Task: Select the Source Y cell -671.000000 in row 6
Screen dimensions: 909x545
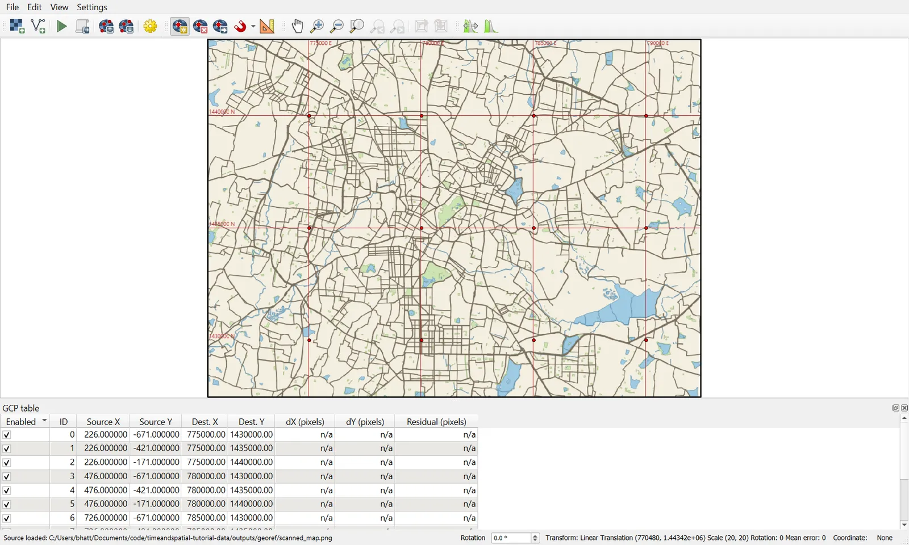Action: (x=155, y=518)
